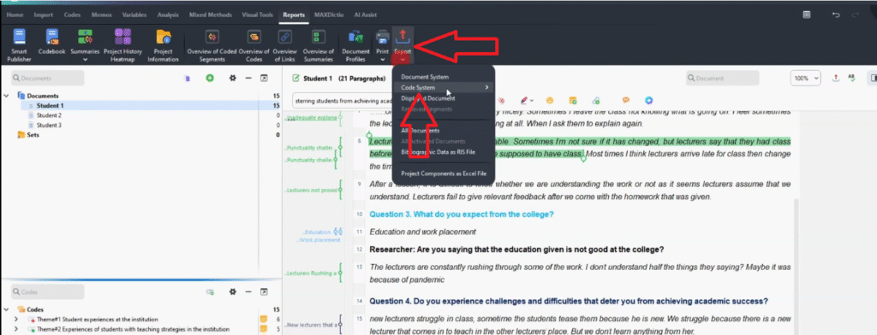Open Overview of Links
The image size is (877, 335).
pyautogui.click(x=285, y=44)
